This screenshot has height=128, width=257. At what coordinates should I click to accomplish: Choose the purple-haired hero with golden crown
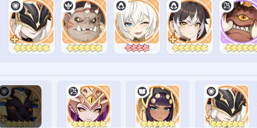[89, 106]
